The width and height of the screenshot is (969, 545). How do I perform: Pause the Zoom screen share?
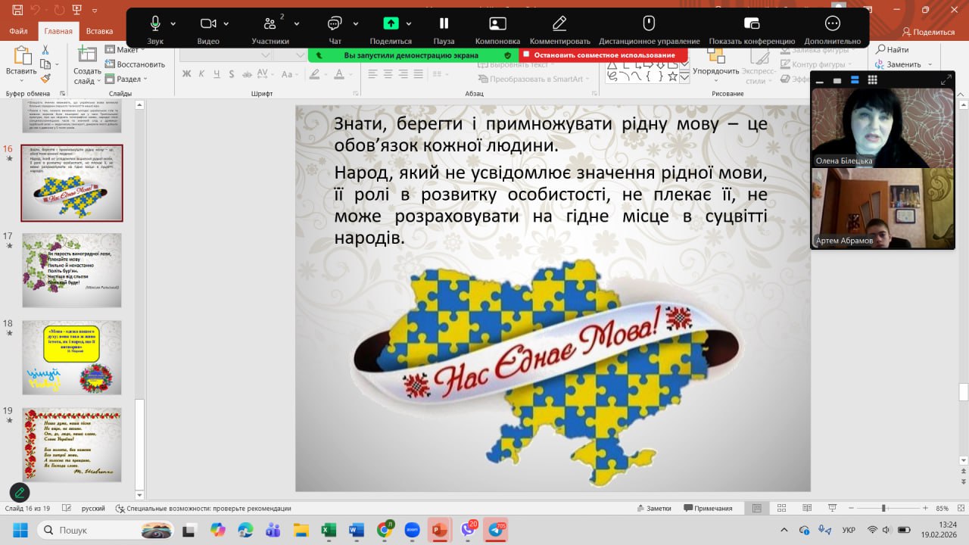pyautogui.click(x=444, y=23)
